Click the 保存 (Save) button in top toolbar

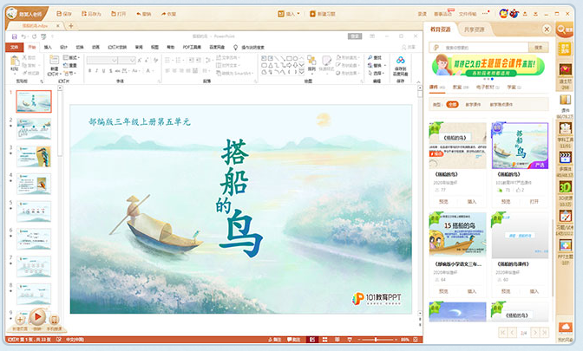(x=64, y=15)
